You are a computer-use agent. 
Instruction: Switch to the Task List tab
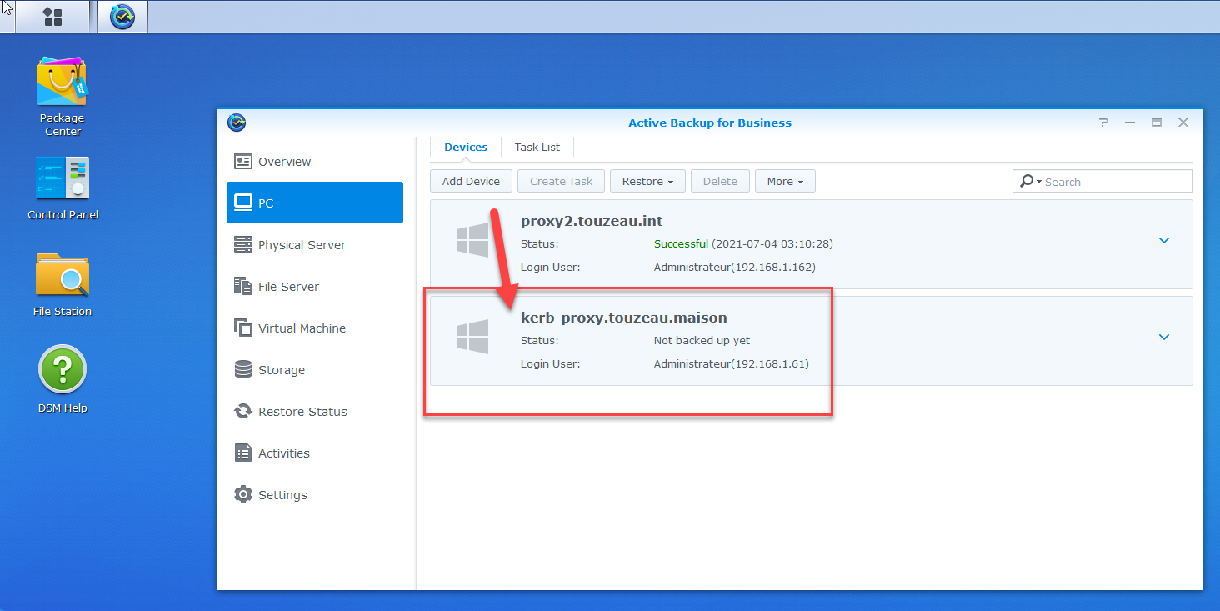(537, 147)
